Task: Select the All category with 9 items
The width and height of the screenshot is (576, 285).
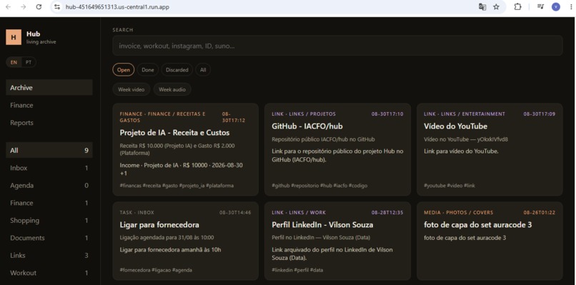Action: 49,150
